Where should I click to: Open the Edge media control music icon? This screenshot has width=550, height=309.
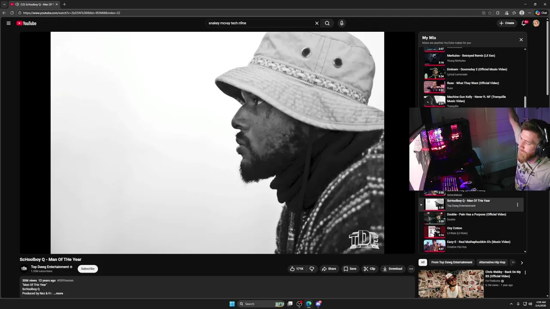507,13
